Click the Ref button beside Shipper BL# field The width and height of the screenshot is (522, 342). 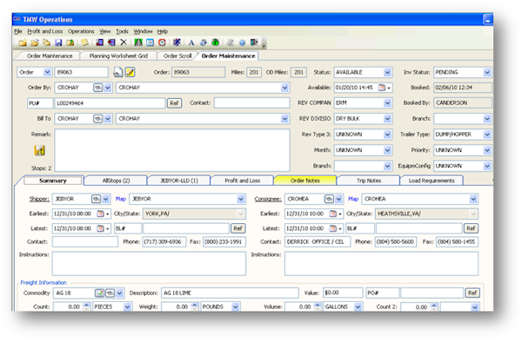click(238, 228)
